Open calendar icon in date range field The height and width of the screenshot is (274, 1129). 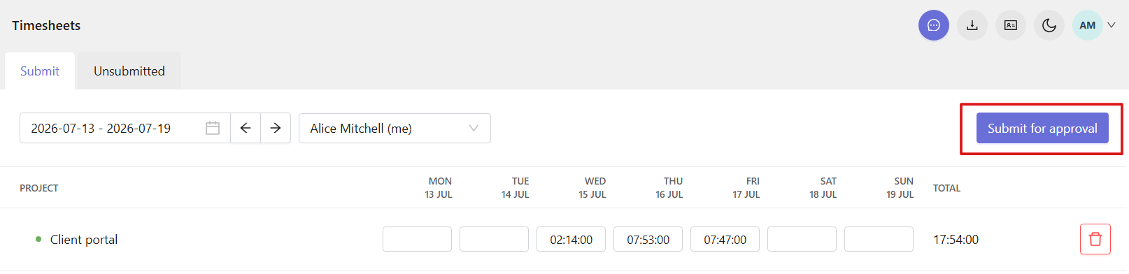pyautogui.click(x=213, y=128)
